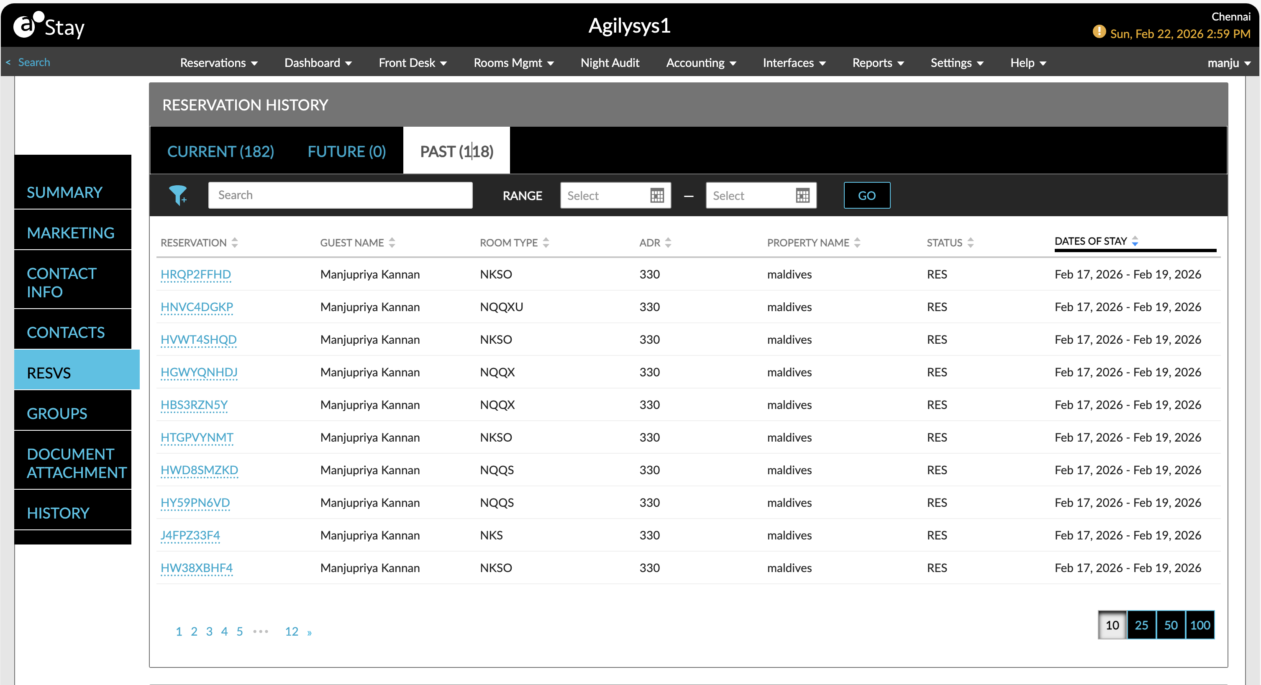Image resolution: width=1261 pixels, height=685 pixels.
Task: Sort by Dates of Stay arrows
Action: 1135,241
